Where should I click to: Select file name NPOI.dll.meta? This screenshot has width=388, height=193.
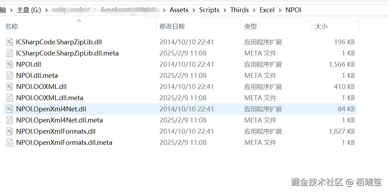[37, 75]
